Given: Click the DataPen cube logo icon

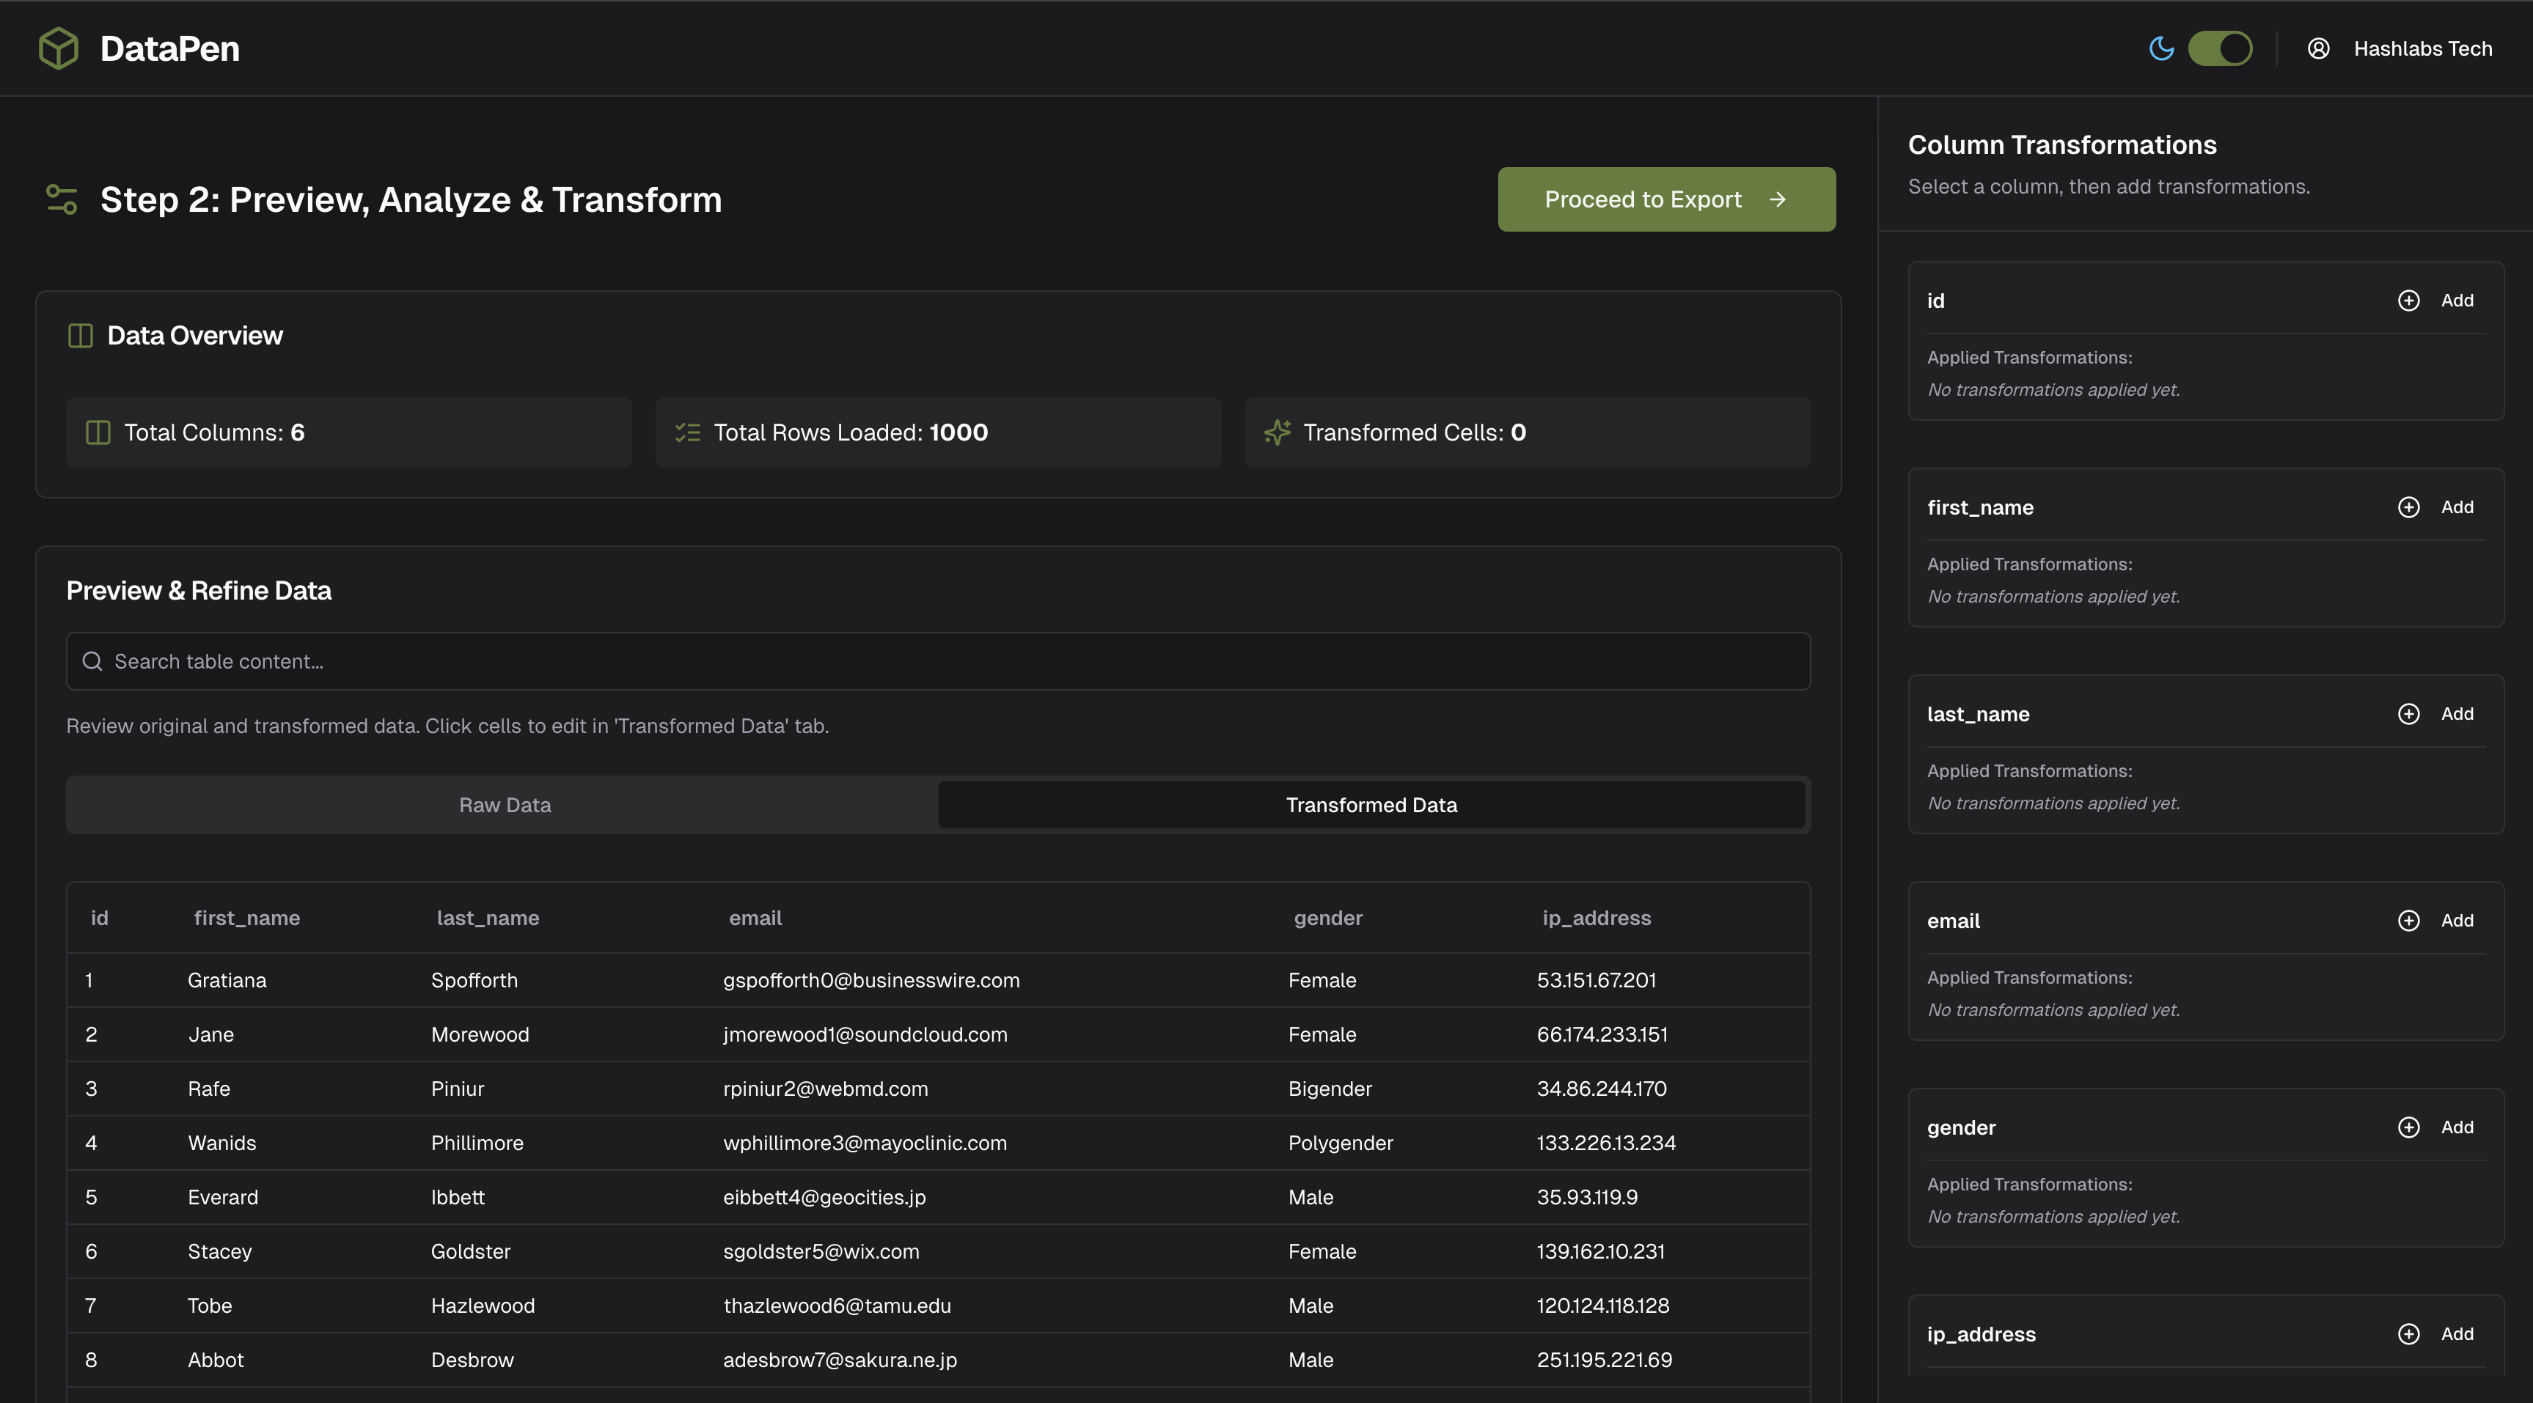Looking at the screenshot, I should tap(58, 48).
